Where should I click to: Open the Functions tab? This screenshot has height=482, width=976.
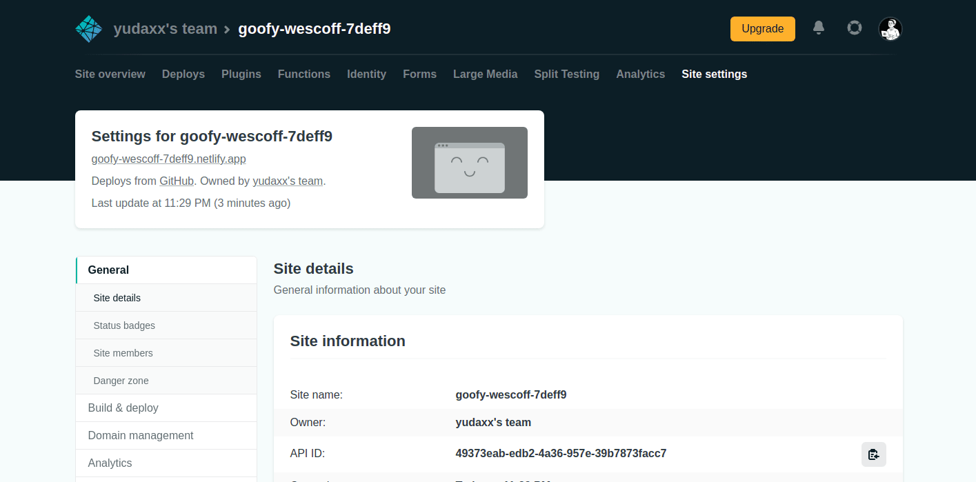tap(304, 74)
